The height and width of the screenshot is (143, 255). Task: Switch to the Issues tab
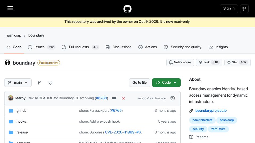42,47
